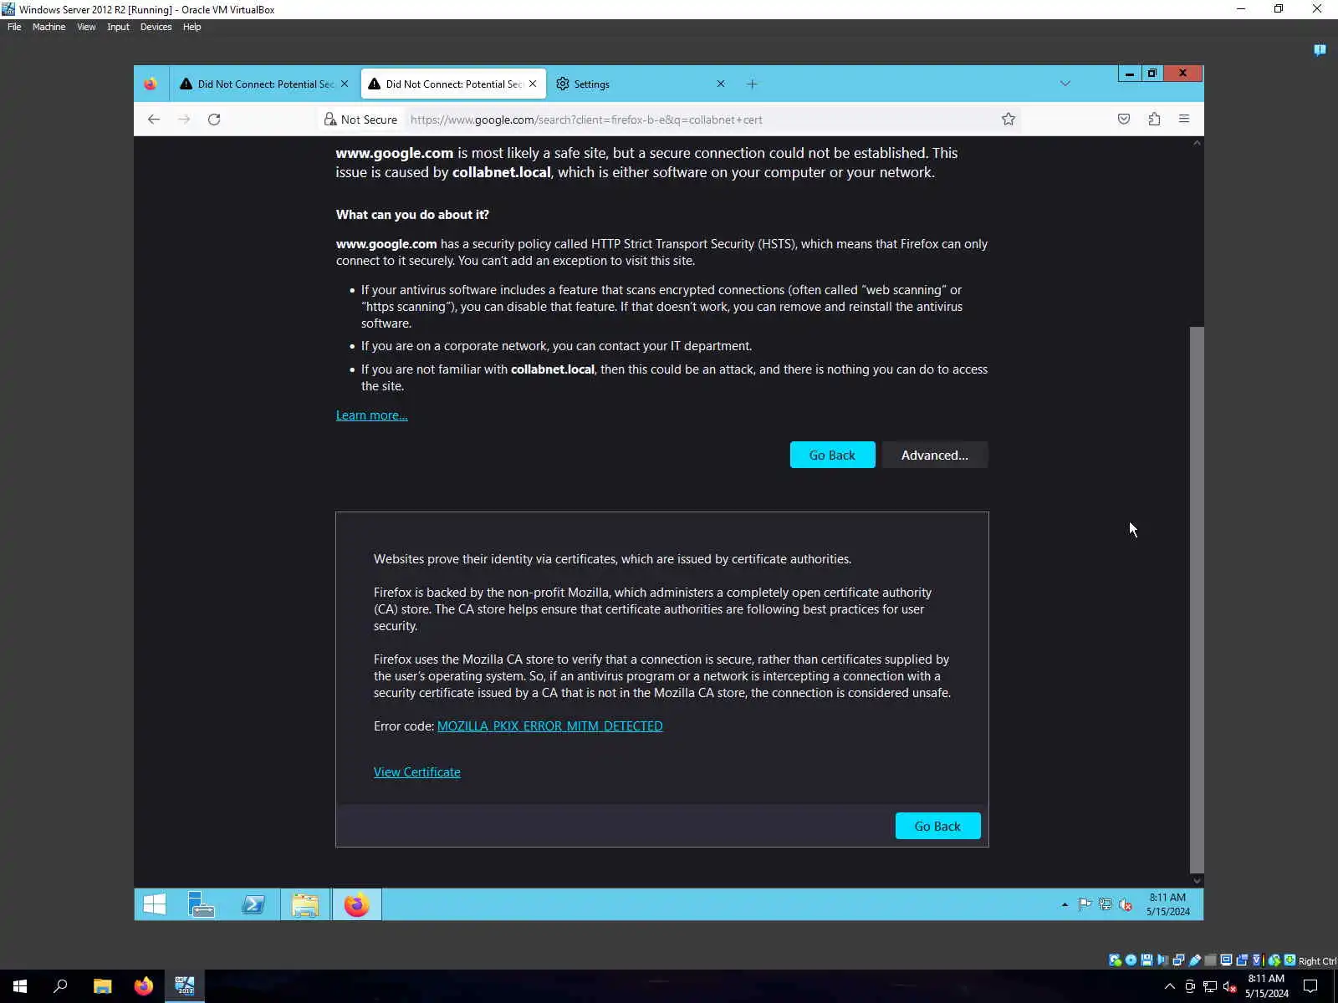
Task: Click Firefox View icon in tab bar
Action: [x=151, y=84]
